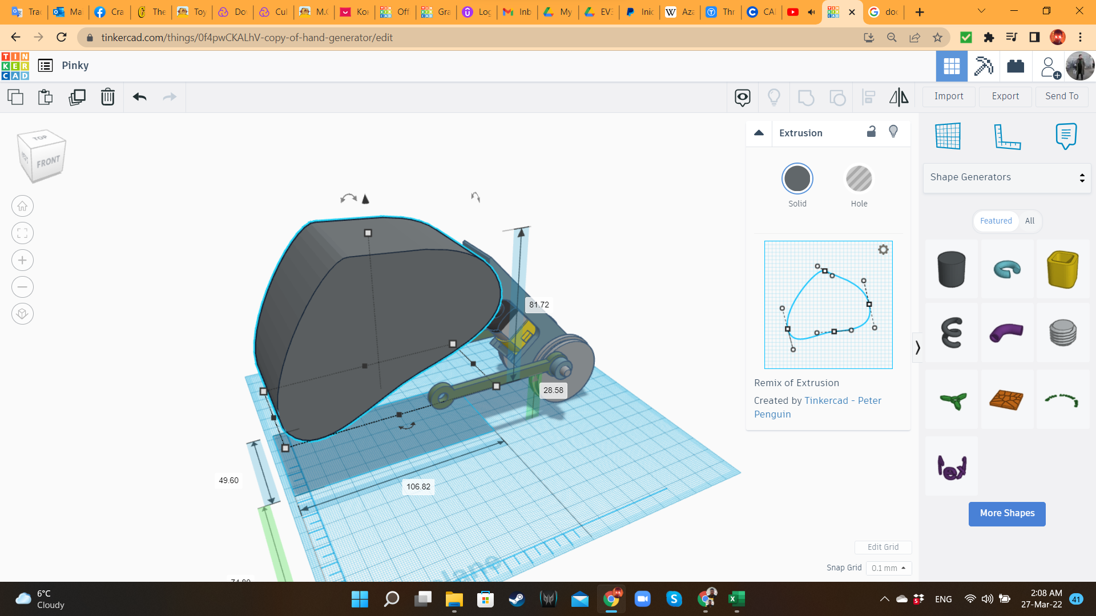The height and width of the screenshot is (616, 1096).
Task: Delete selection with trash icon
Action: point(107,97)
